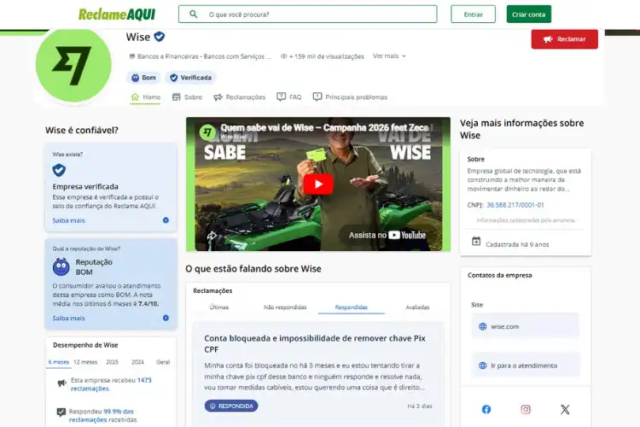
Task: Select the Respondidas complaints tab
Action: [x=351, y=307]
